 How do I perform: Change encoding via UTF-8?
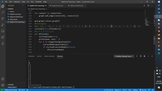coord(124,90)
